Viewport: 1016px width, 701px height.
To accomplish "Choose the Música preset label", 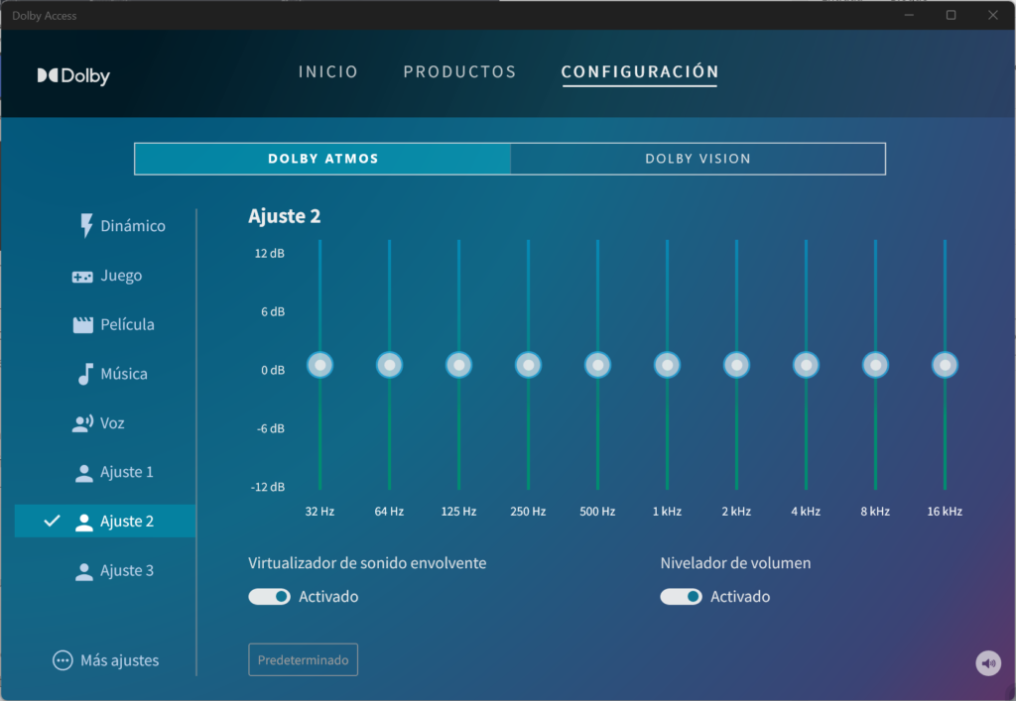I will pos(124,374).
